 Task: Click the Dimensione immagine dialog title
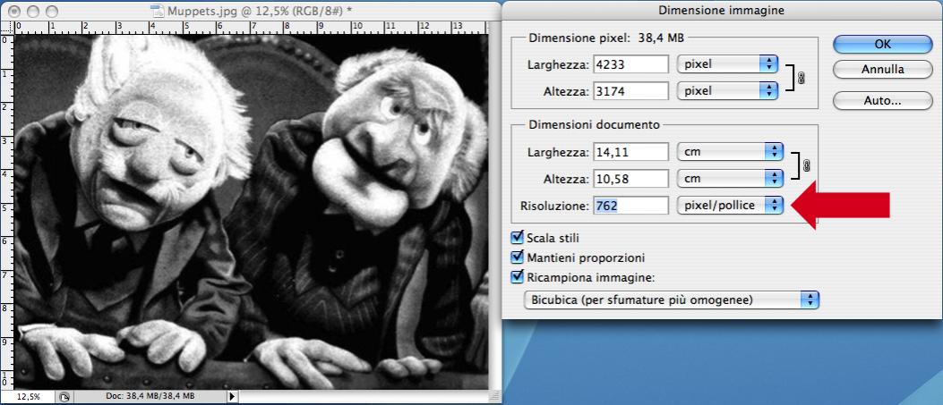[x=721, y=10]
